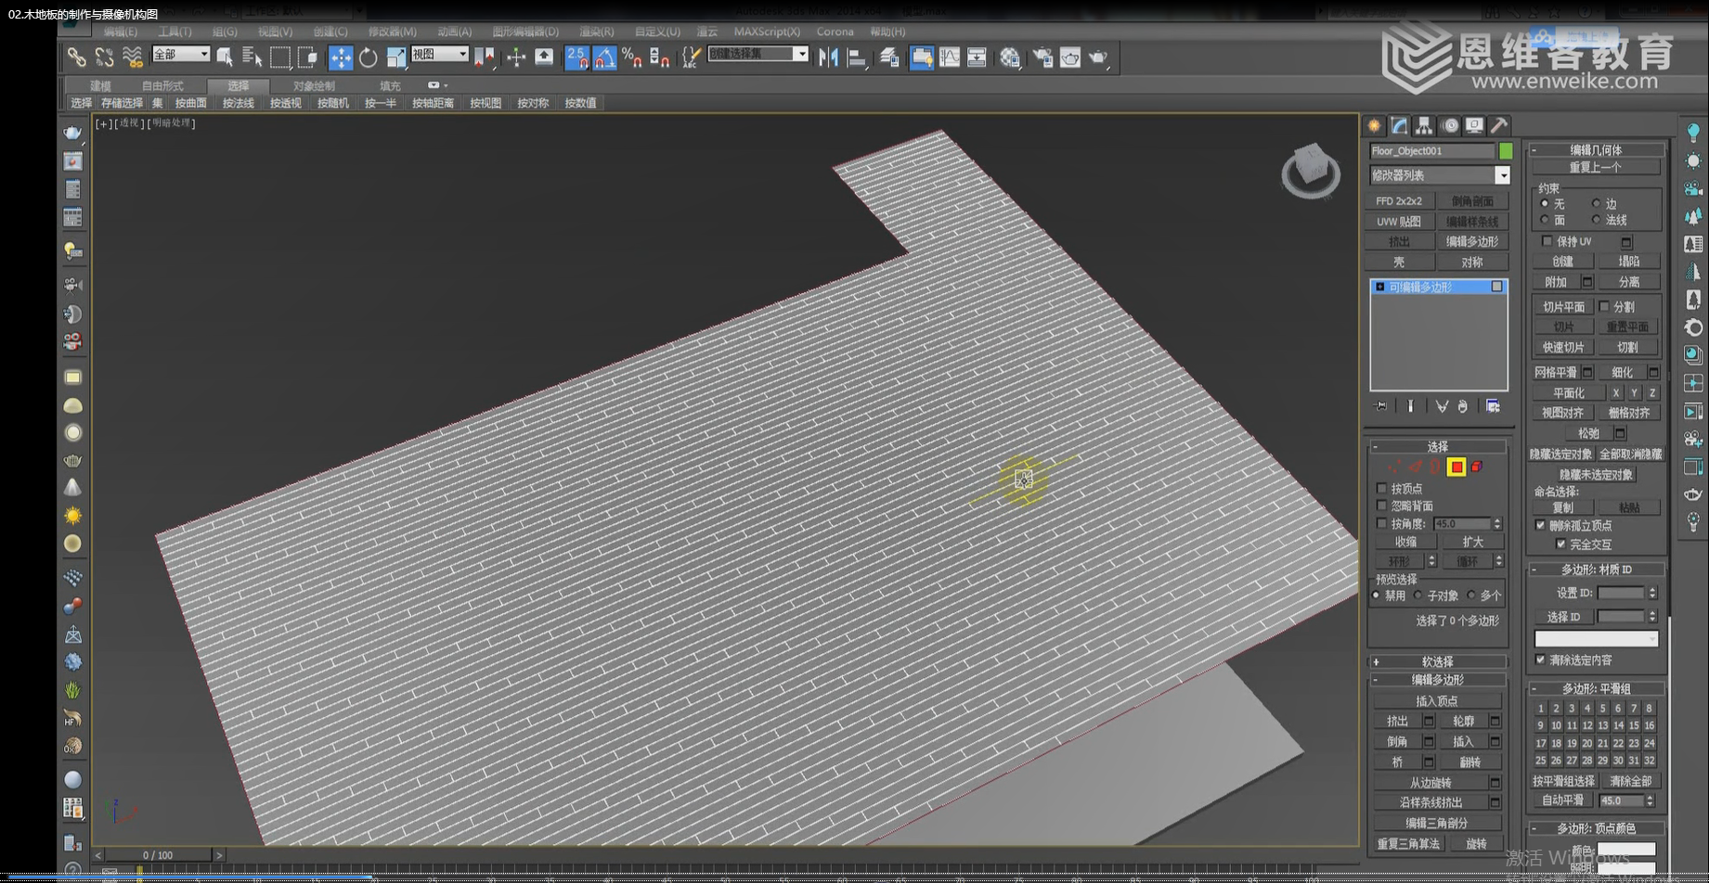Open the 修改器(M) menu
The image size is (1709, 883).
coord(392,32)
